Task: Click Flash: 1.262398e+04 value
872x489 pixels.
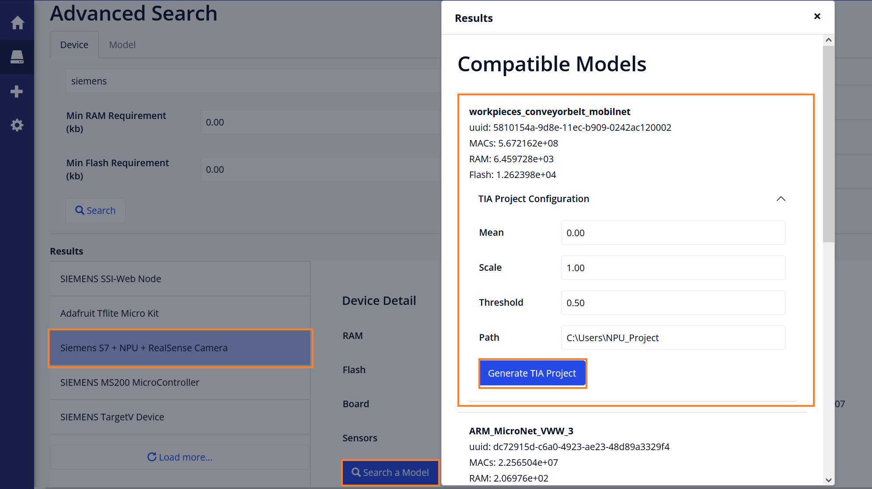Action: [513, 175]
